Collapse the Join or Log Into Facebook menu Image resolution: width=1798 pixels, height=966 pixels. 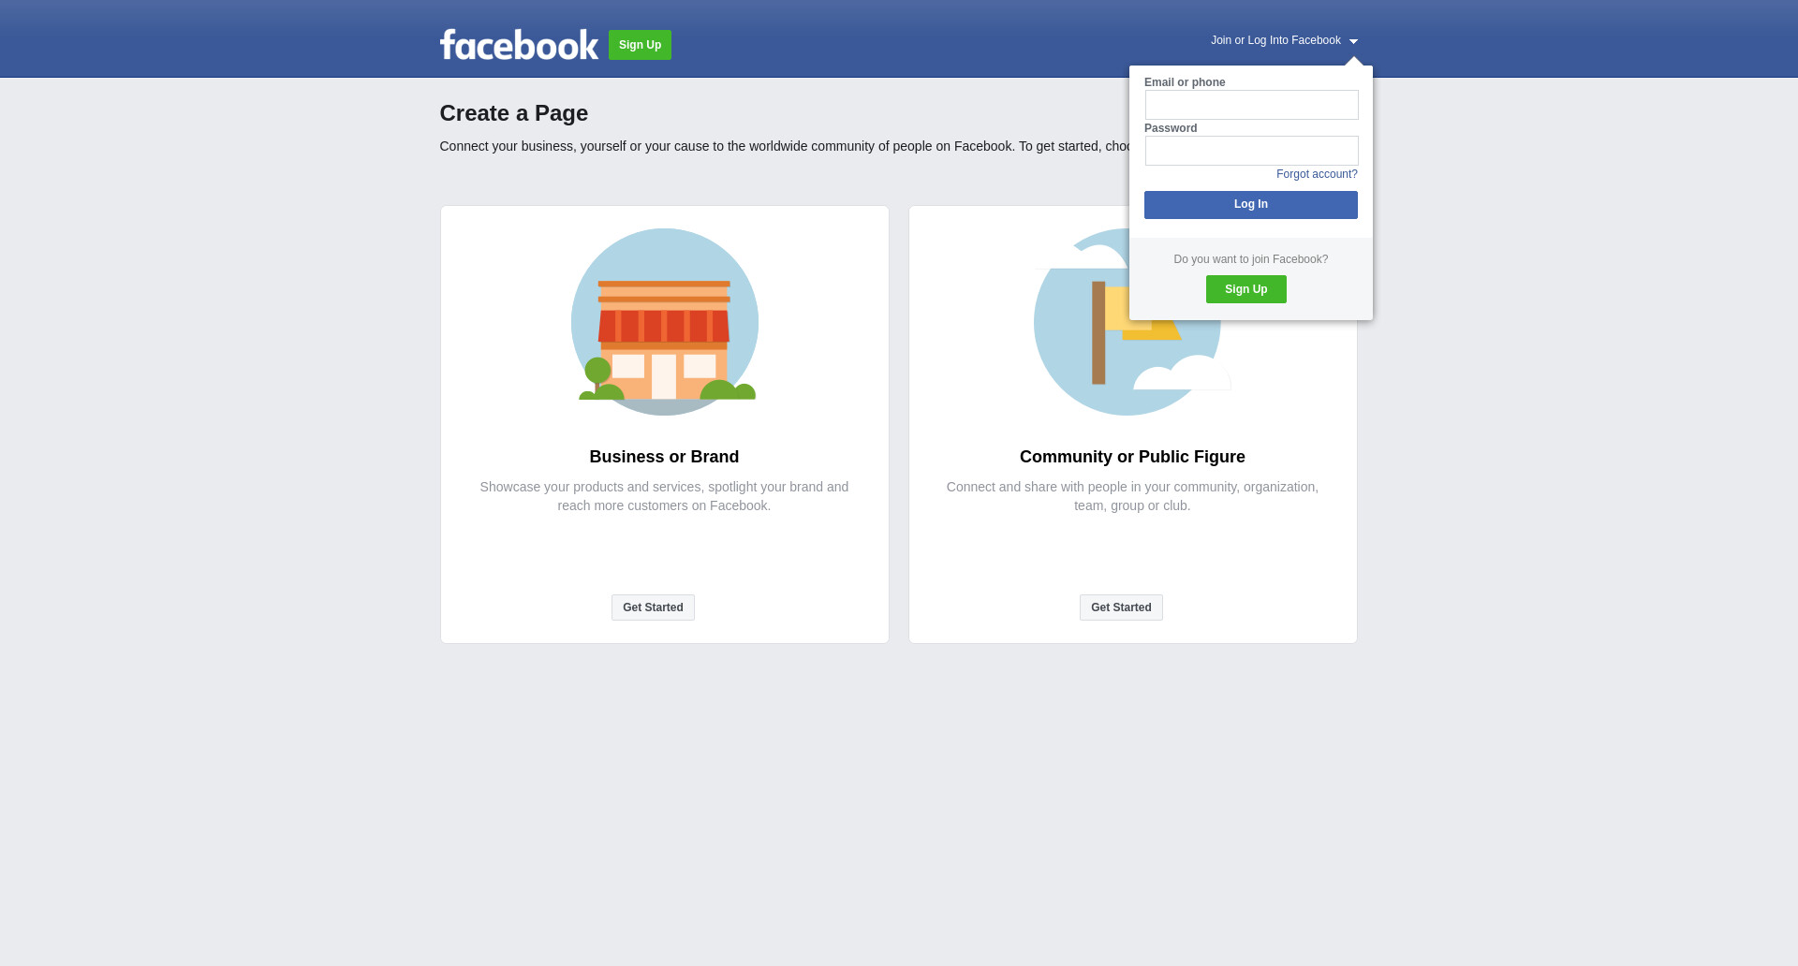coord(1284,40)
